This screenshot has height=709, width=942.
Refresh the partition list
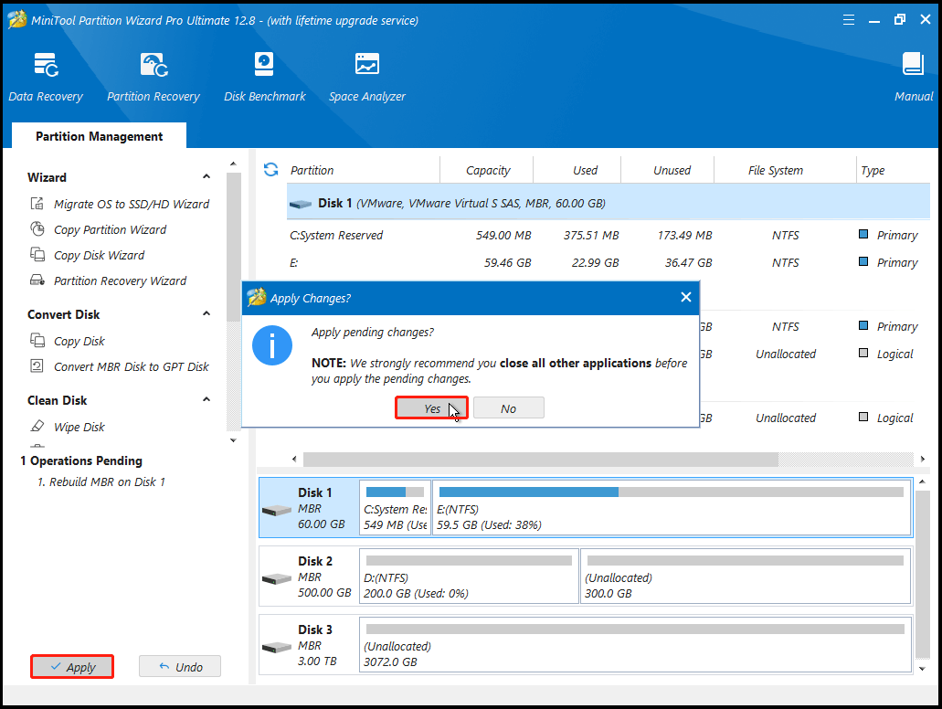tap(271, 169)
